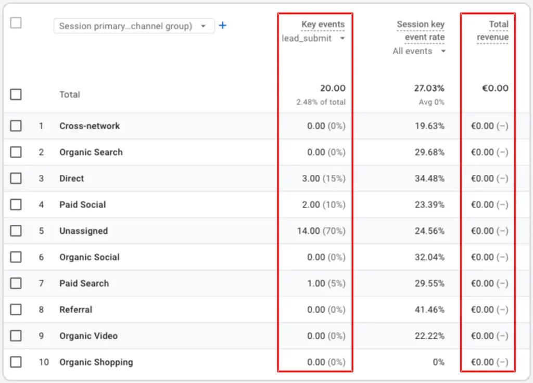533x383 pixels.
Task: Open the Session primary dimension dropdown
Action: [133, 25]
